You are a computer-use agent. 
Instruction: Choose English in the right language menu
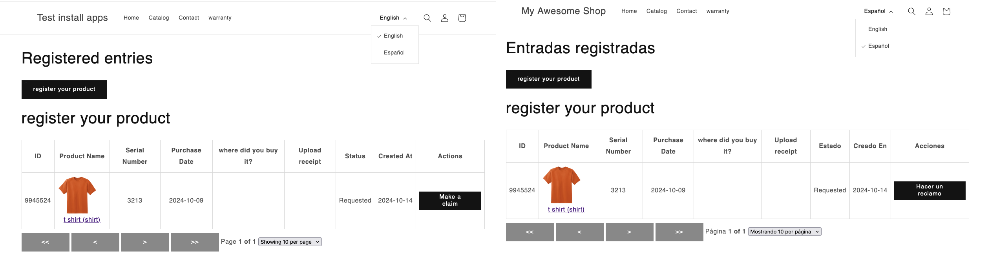[x=878, y=29]
